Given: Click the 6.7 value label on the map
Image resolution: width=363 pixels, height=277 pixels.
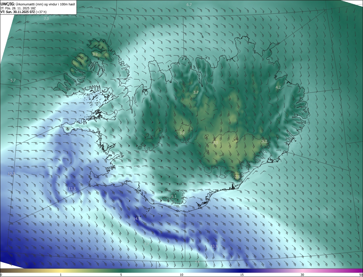Looking at the screenshot, I should (x=189, y=5).
